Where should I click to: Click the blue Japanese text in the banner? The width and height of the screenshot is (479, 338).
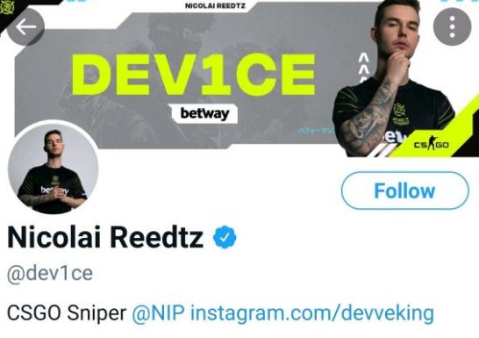pyautogui.click(x=317, y=131)
